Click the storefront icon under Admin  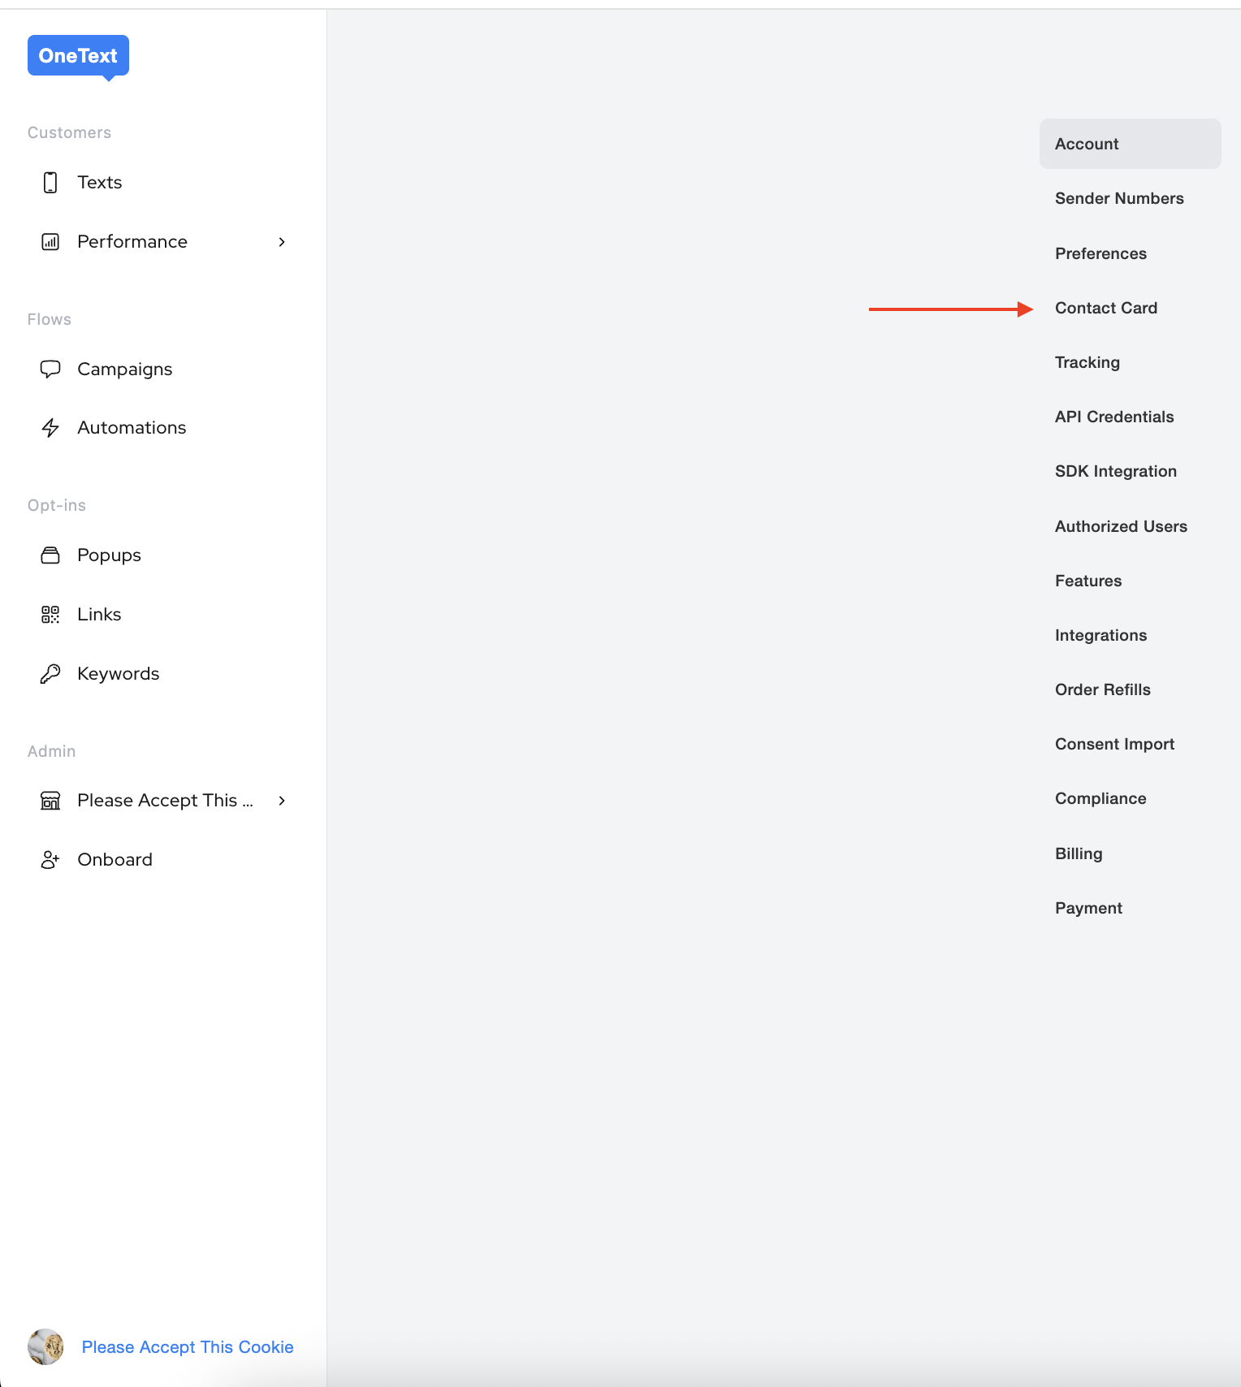coord(50,801)
